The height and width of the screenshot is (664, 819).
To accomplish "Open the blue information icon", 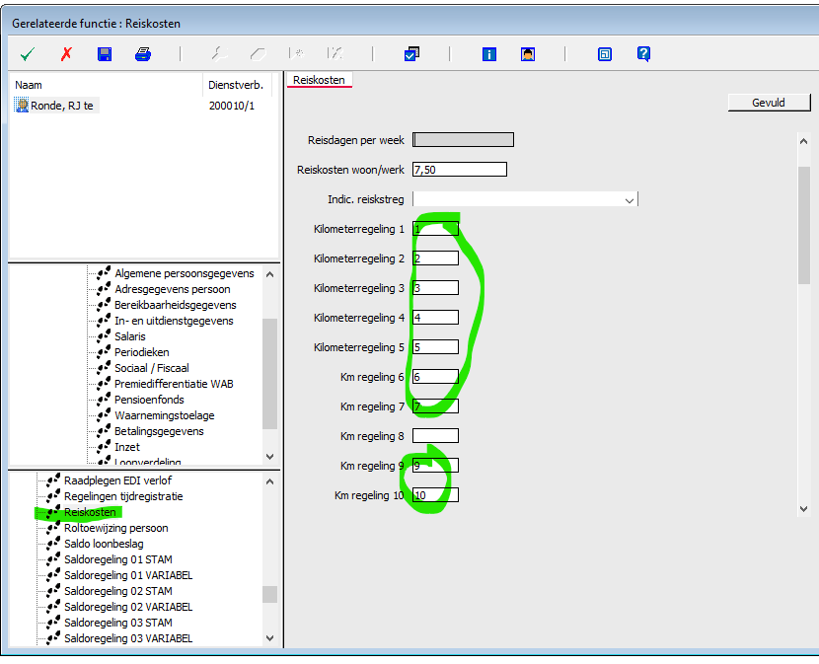I will 488,54.
